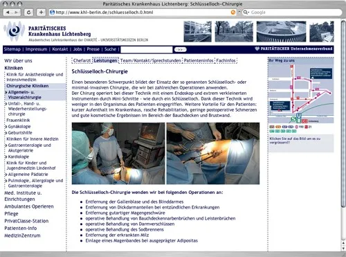Switch to the Chefarzt tab
The height and width of the screenshot is (257, 346).
(x=82, y=60)
